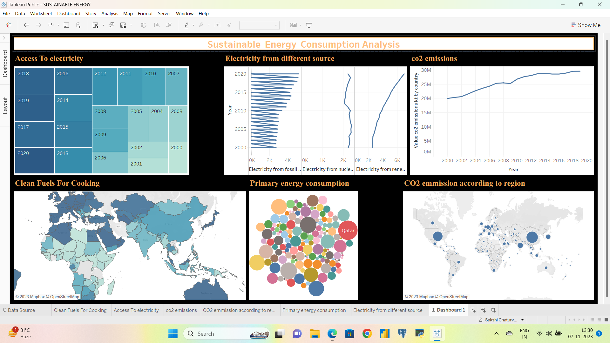The height and width of the screenshot is (343, 610).
Task: Switch to the co2 emissions sheet tab
Action: point(181,310)
